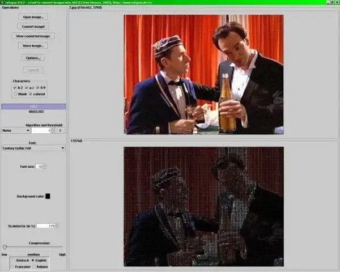Start conversion with Convert image! button
The width and height of the screenshot is (340, 272).
tap(33, 27)
